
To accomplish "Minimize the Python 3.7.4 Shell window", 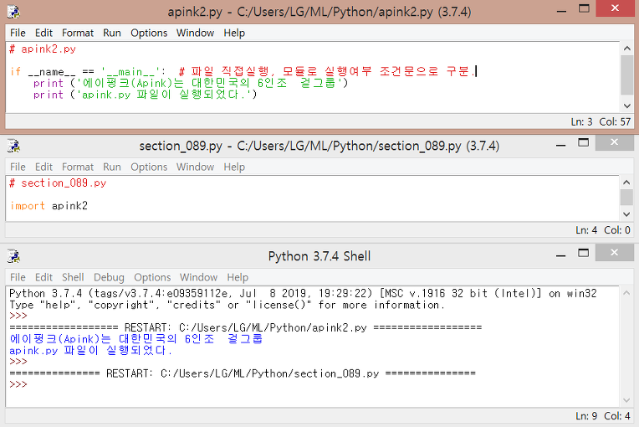I will [560, 255].
